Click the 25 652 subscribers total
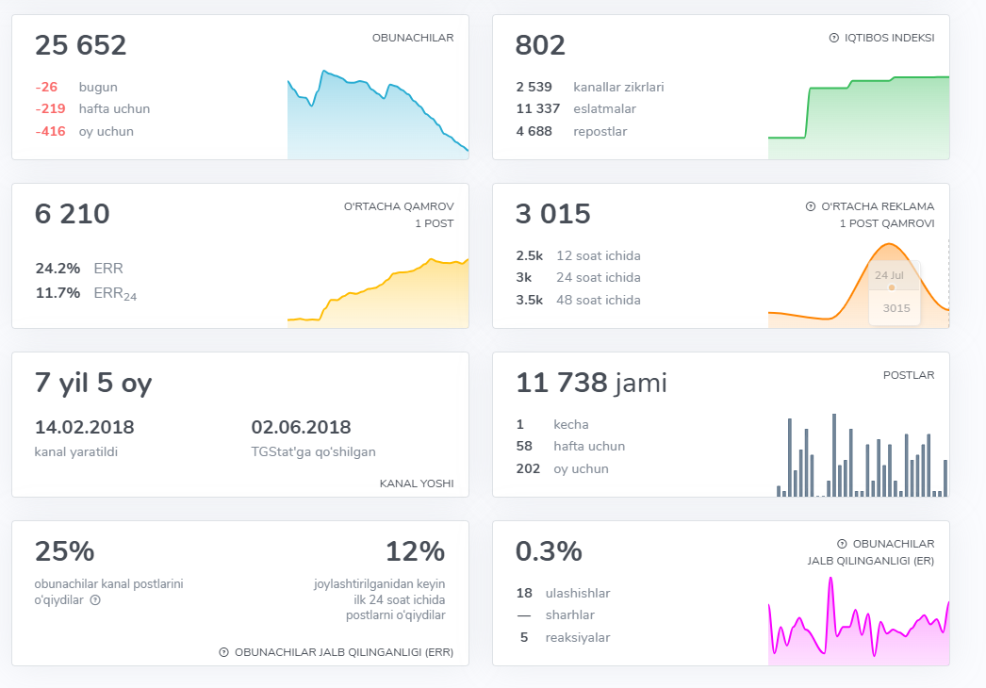Viewport: 986px width, 688px height. click(x=81, y=45)
